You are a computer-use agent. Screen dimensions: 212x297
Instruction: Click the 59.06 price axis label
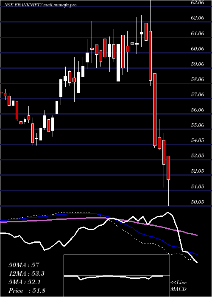[198, 64]
